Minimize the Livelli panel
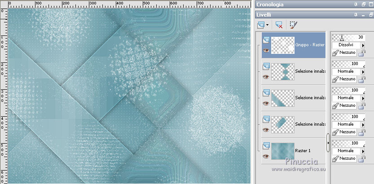 (364, 15)
